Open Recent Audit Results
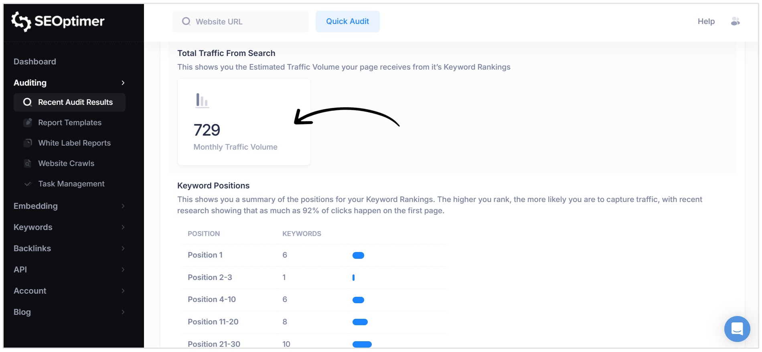The width and height of the screenshot is (762, 352). (69, 102)
